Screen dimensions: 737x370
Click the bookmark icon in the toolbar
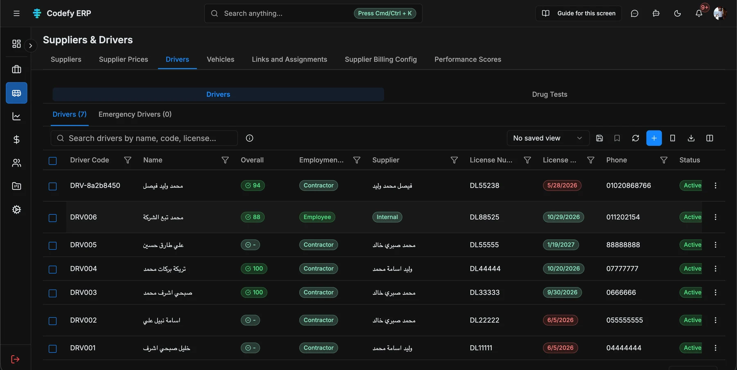[x=617, y=138]
